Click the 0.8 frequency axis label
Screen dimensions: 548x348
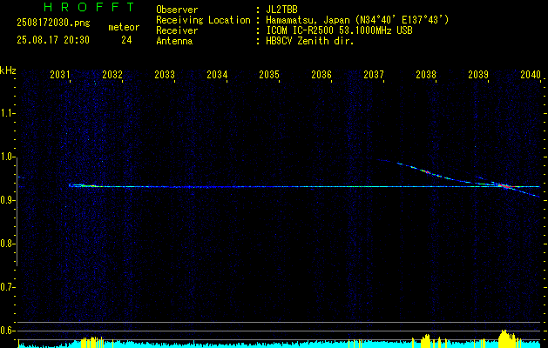7,244
